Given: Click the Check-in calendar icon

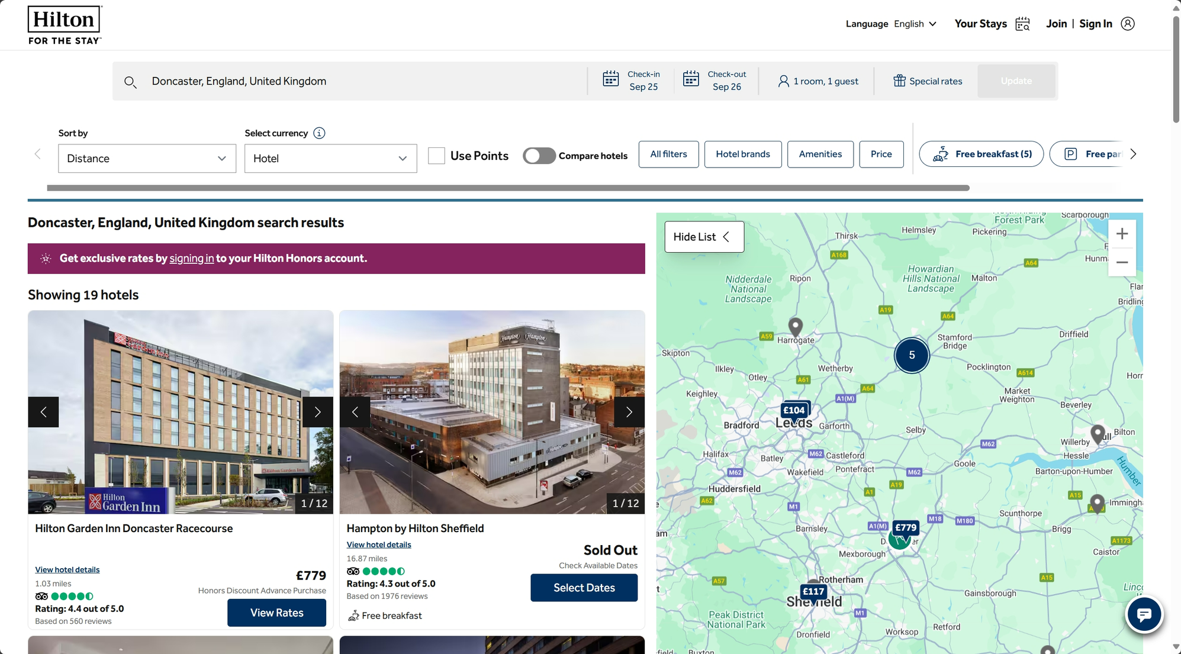Looking at the screenshot, I should (610, 79).
